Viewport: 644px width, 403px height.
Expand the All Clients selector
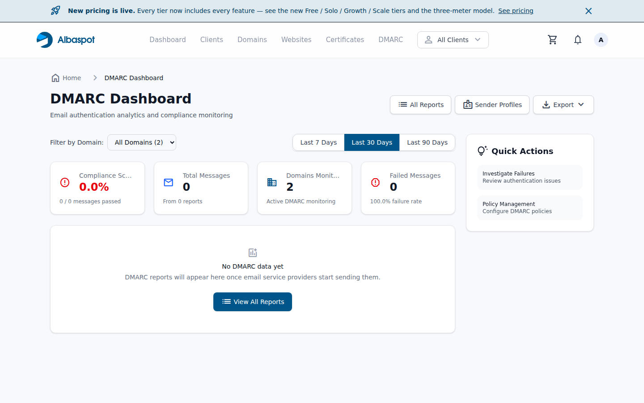coord(453,40)
